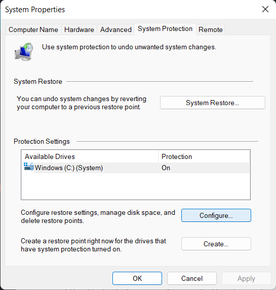Select the System Protection tab
This screenshot has width=276, height=290.
[165, 29]
